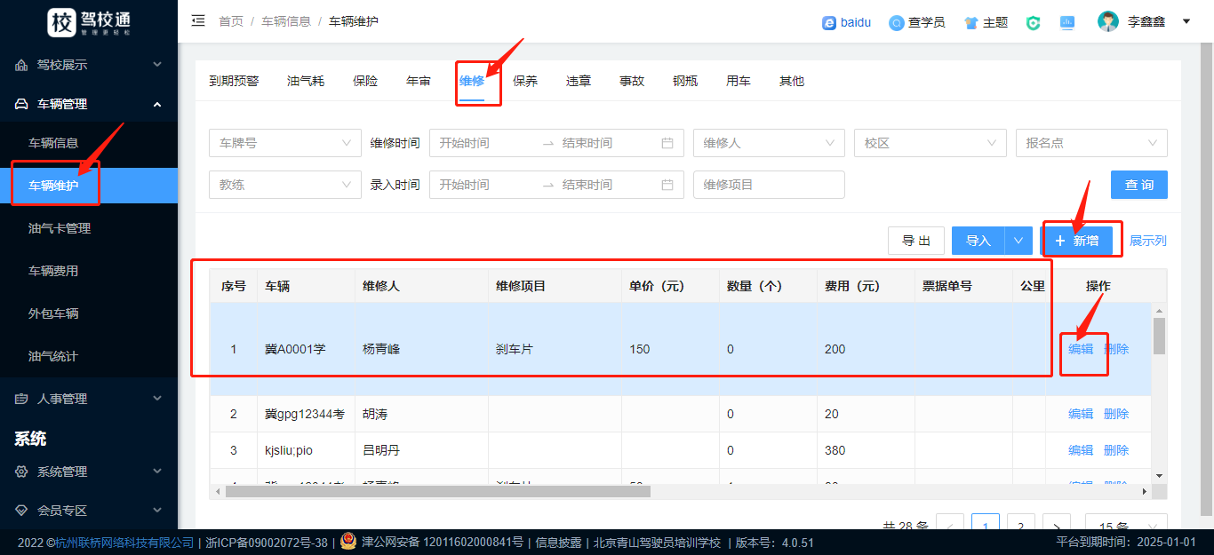Click the 驾校展示 building icon
The width and height of the screenshot is (1214, 555).
pos(21,65)
